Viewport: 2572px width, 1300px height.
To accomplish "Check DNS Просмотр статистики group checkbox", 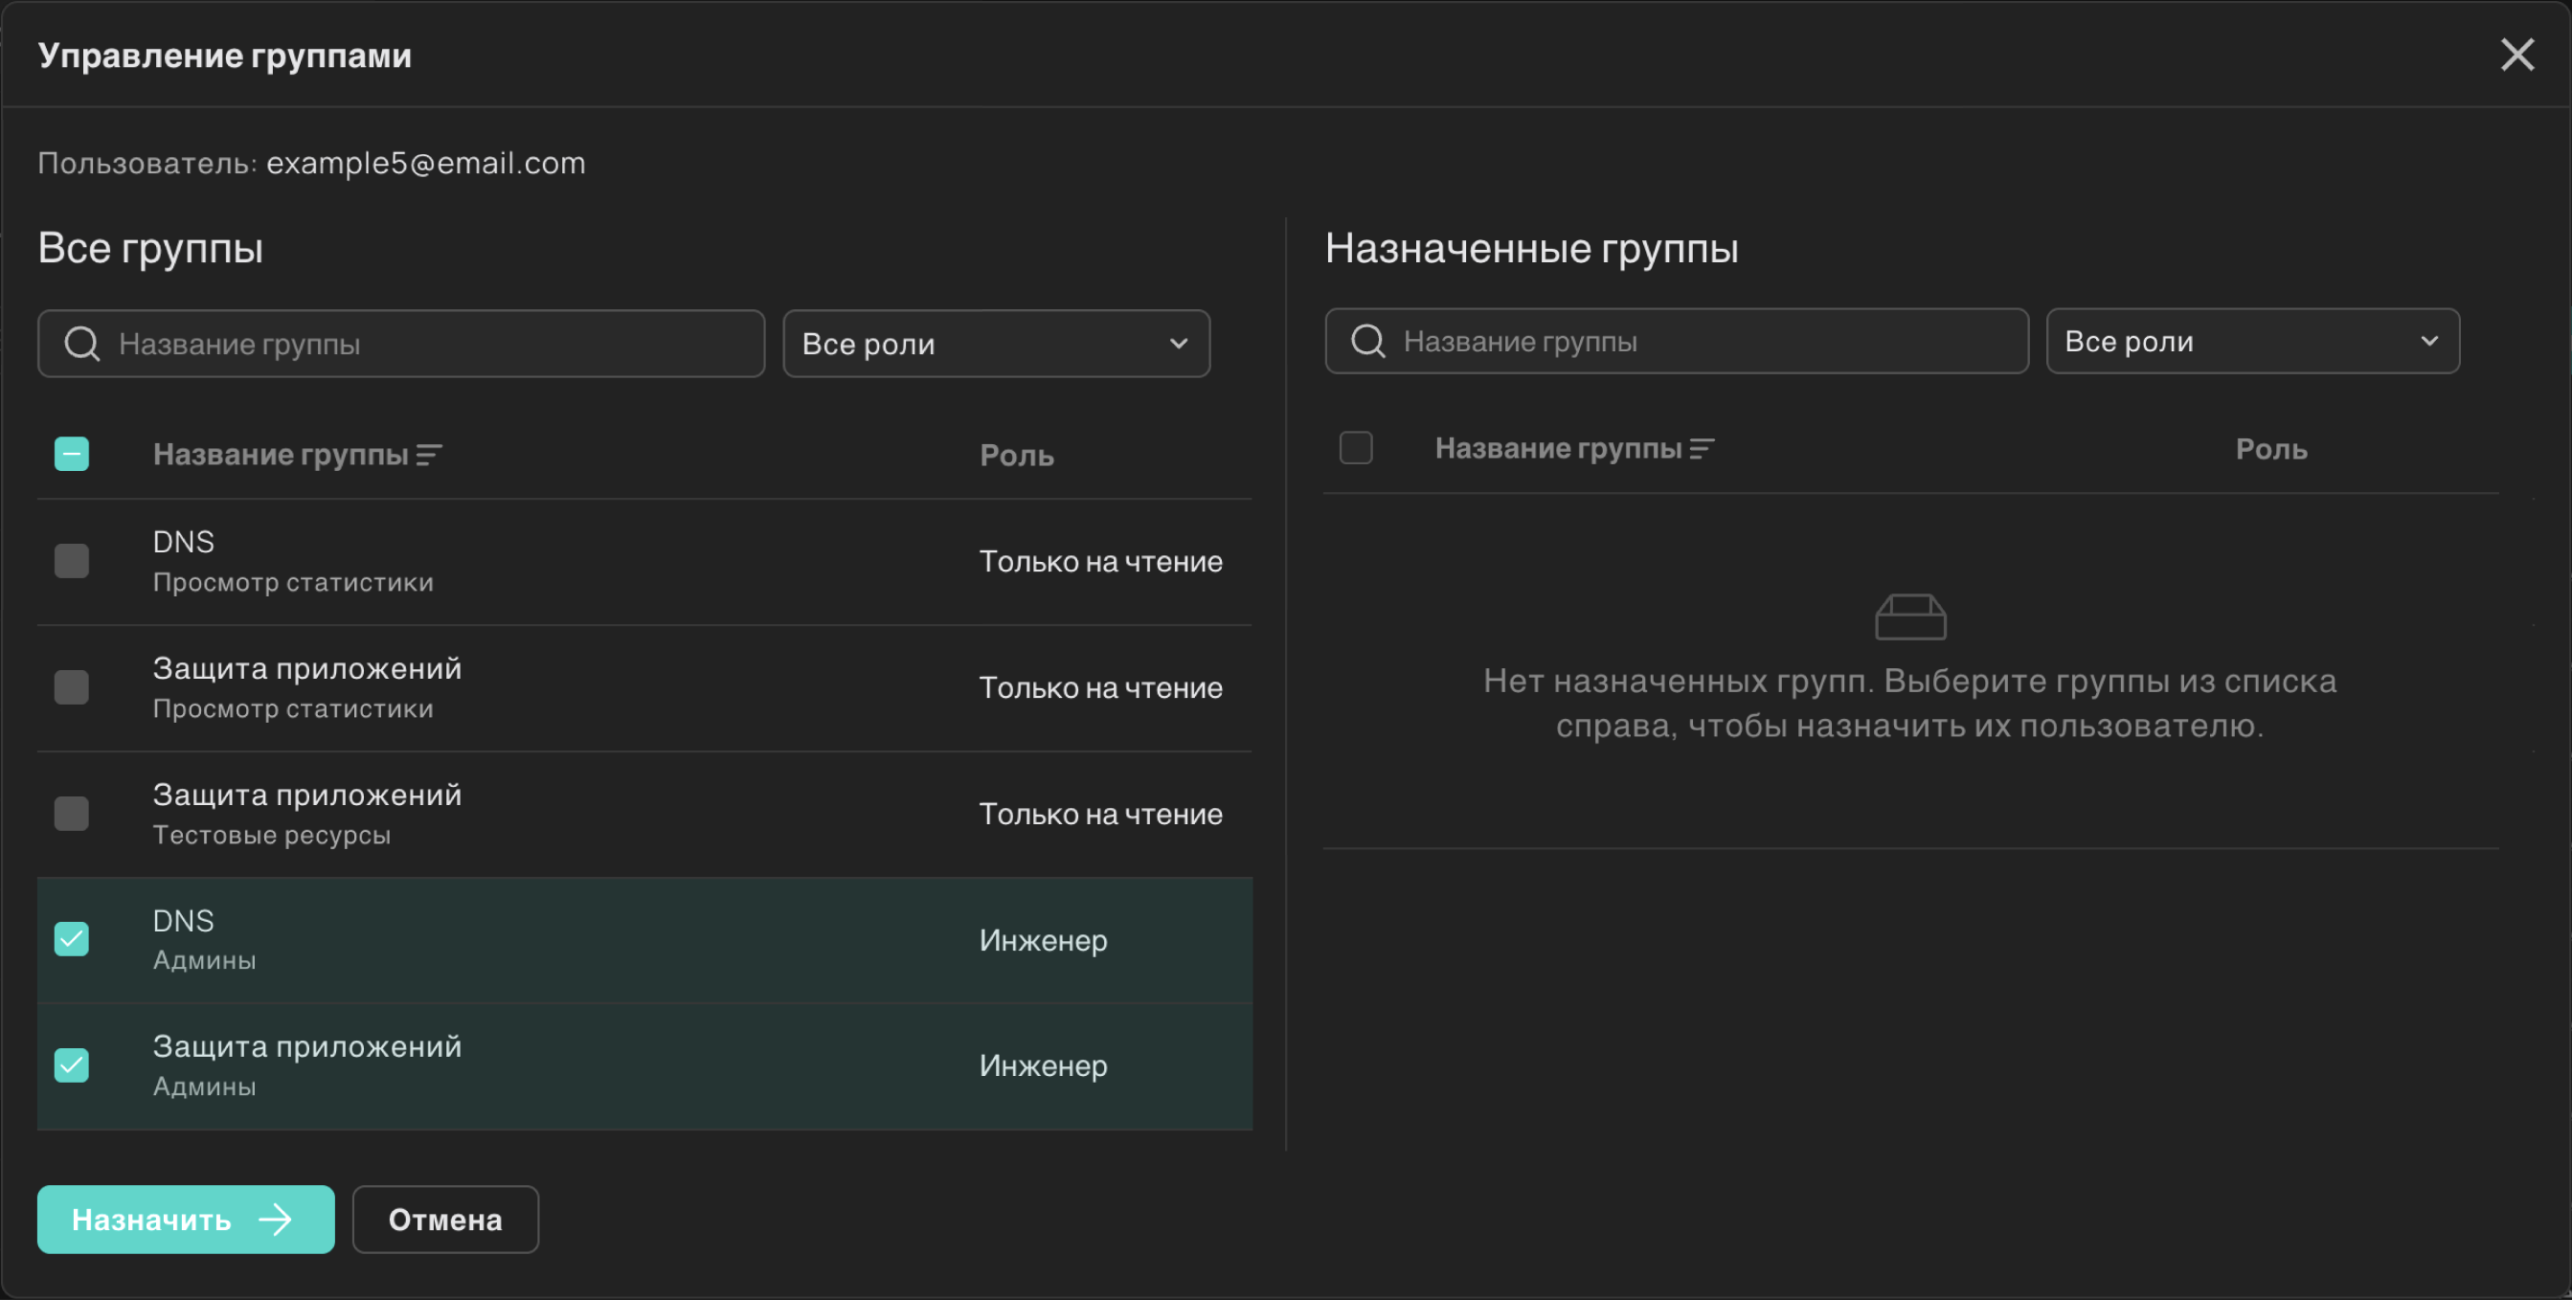I will click(72, 561).
